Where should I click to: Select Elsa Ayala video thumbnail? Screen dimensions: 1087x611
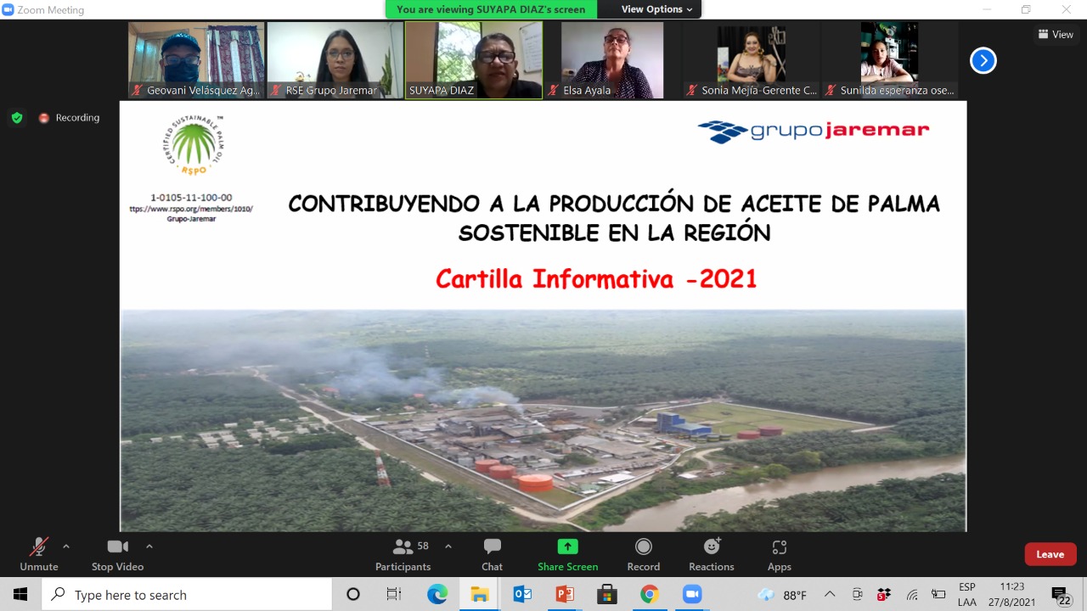tap(612, 60)
